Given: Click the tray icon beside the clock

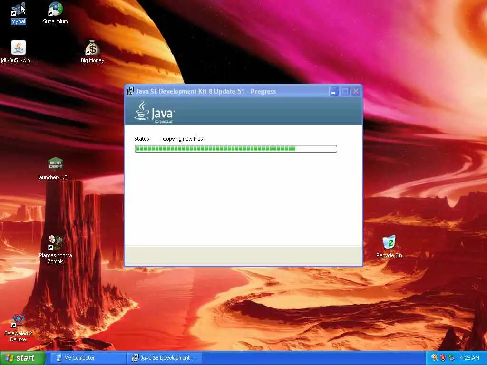Looking at the screenshot, I should point(452,358).
